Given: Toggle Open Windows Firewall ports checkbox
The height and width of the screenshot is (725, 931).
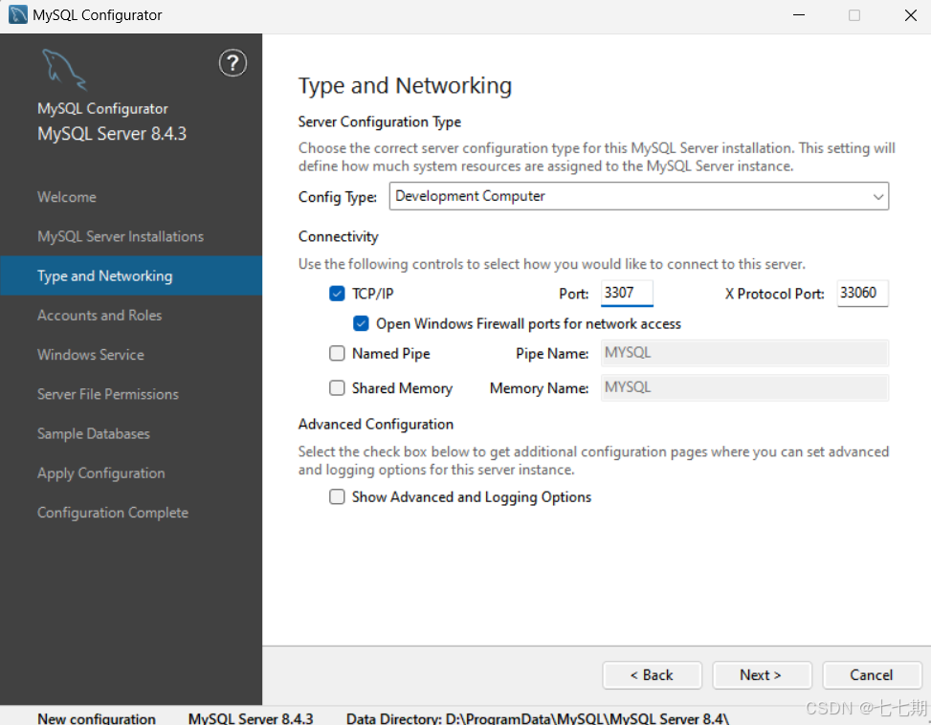Looking at the screenshot, I should (361, 323).
